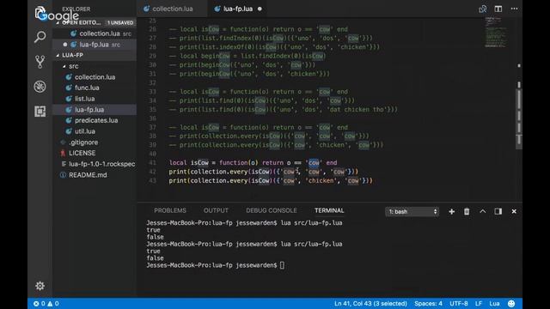Click Spaces: 4 indentation in status bar
Viewport: 550px width, 309px height.
click(428, 303)
